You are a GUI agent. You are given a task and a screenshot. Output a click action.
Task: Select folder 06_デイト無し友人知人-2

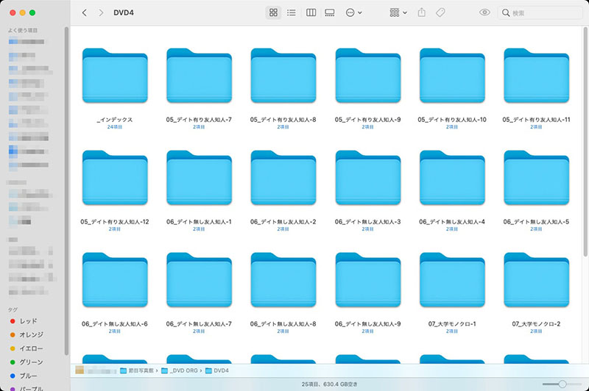point(283,178)
